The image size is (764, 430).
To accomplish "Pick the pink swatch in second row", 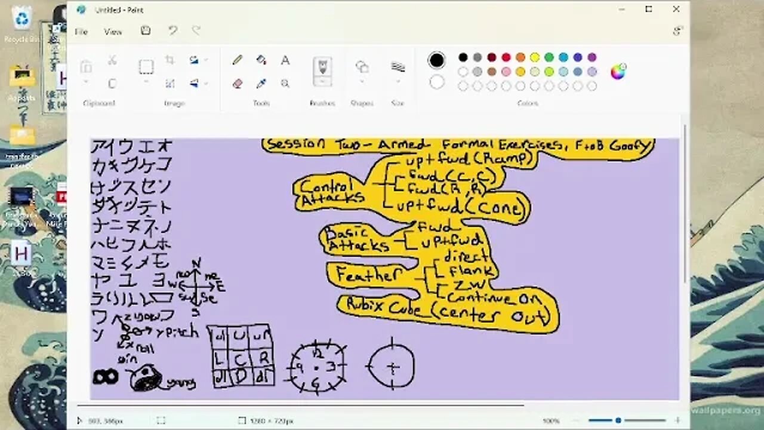I will 506,72.
